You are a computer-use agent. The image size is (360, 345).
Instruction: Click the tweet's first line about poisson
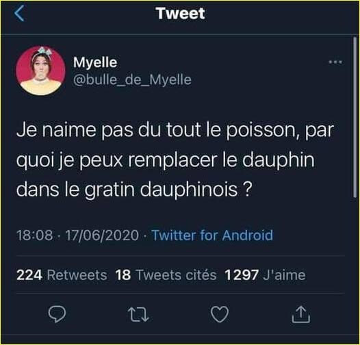tap(175, 130)
